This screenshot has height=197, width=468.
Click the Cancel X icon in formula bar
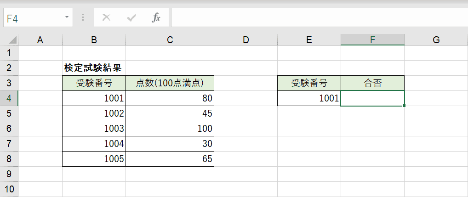pos(106,18)
